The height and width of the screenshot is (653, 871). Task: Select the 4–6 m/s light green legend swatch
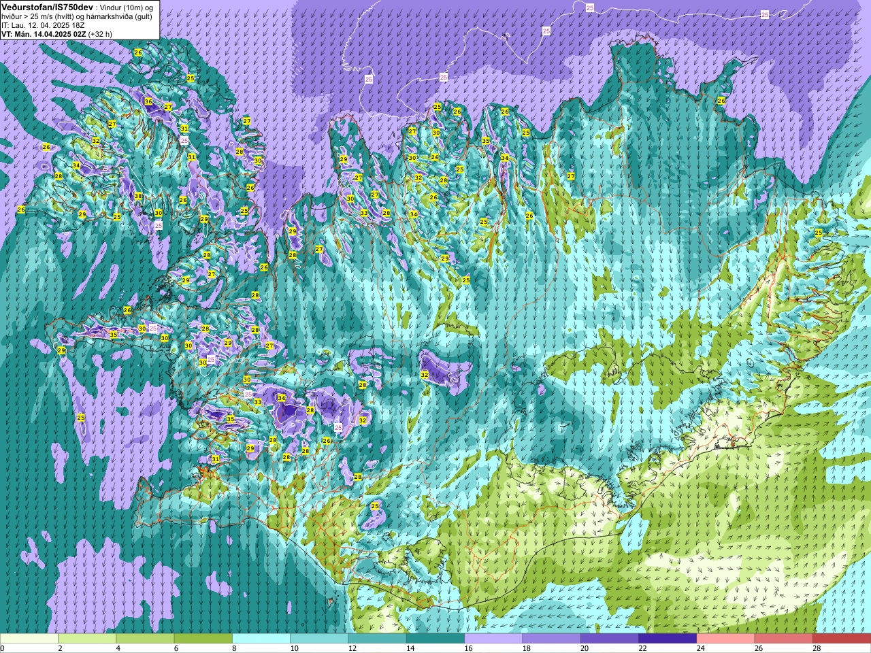coord(145,639)
